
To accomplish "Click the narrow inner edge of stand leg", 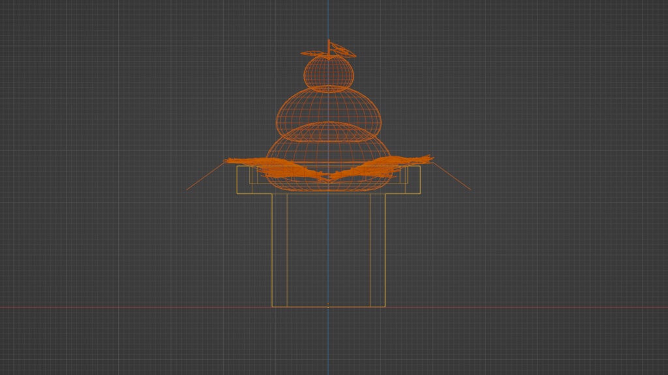I will 287,247.
